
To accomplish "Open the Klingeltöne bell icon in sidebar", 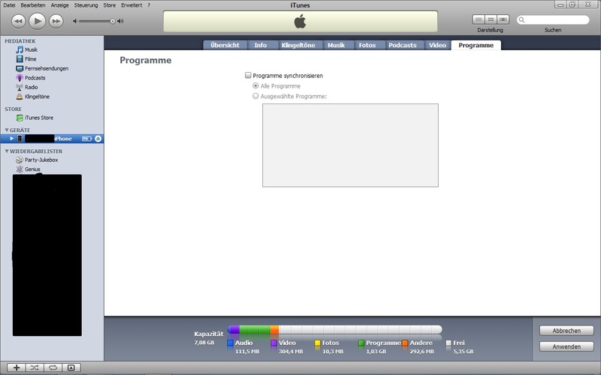I will pyautogui.click(x=20, y=97).
